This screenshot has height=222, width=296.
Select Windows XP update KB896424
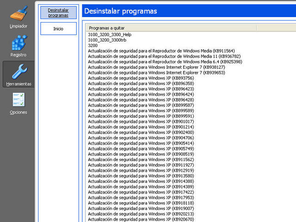[x=141, y=94]
